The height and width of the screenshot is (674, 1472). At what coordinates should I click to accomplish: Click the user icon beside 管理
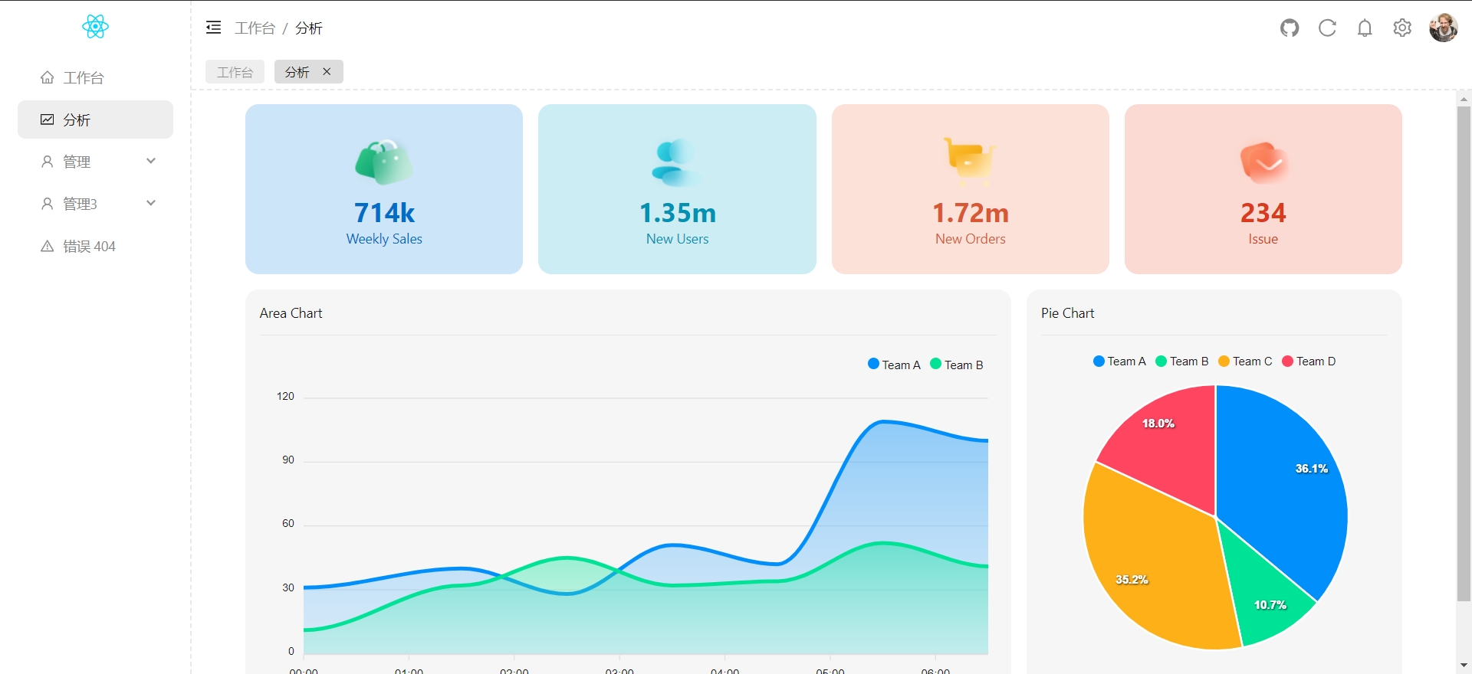(x=48, y=162)
